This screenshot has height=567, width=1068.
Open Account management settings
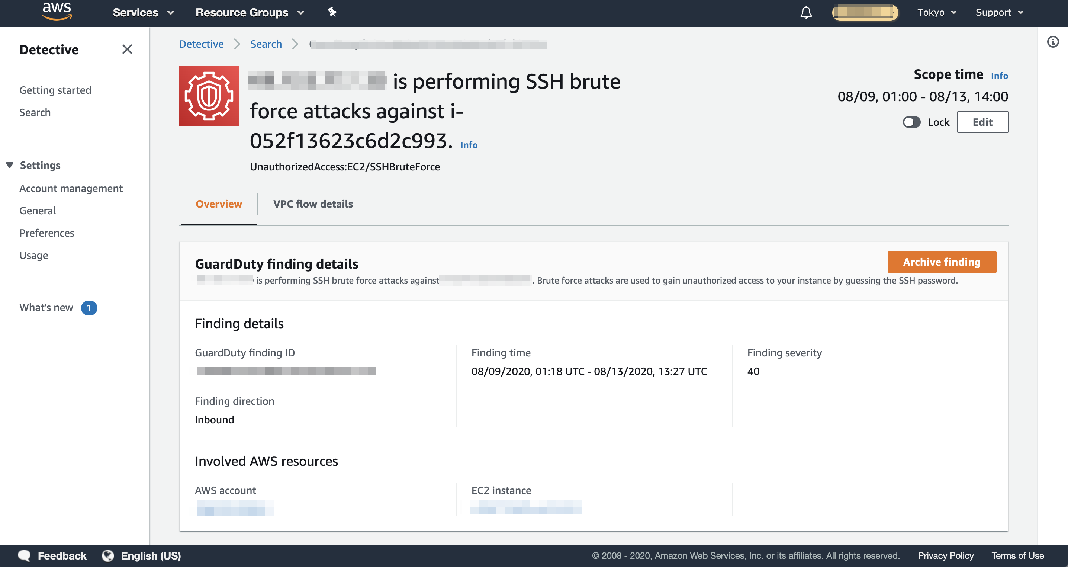(71, 188)
